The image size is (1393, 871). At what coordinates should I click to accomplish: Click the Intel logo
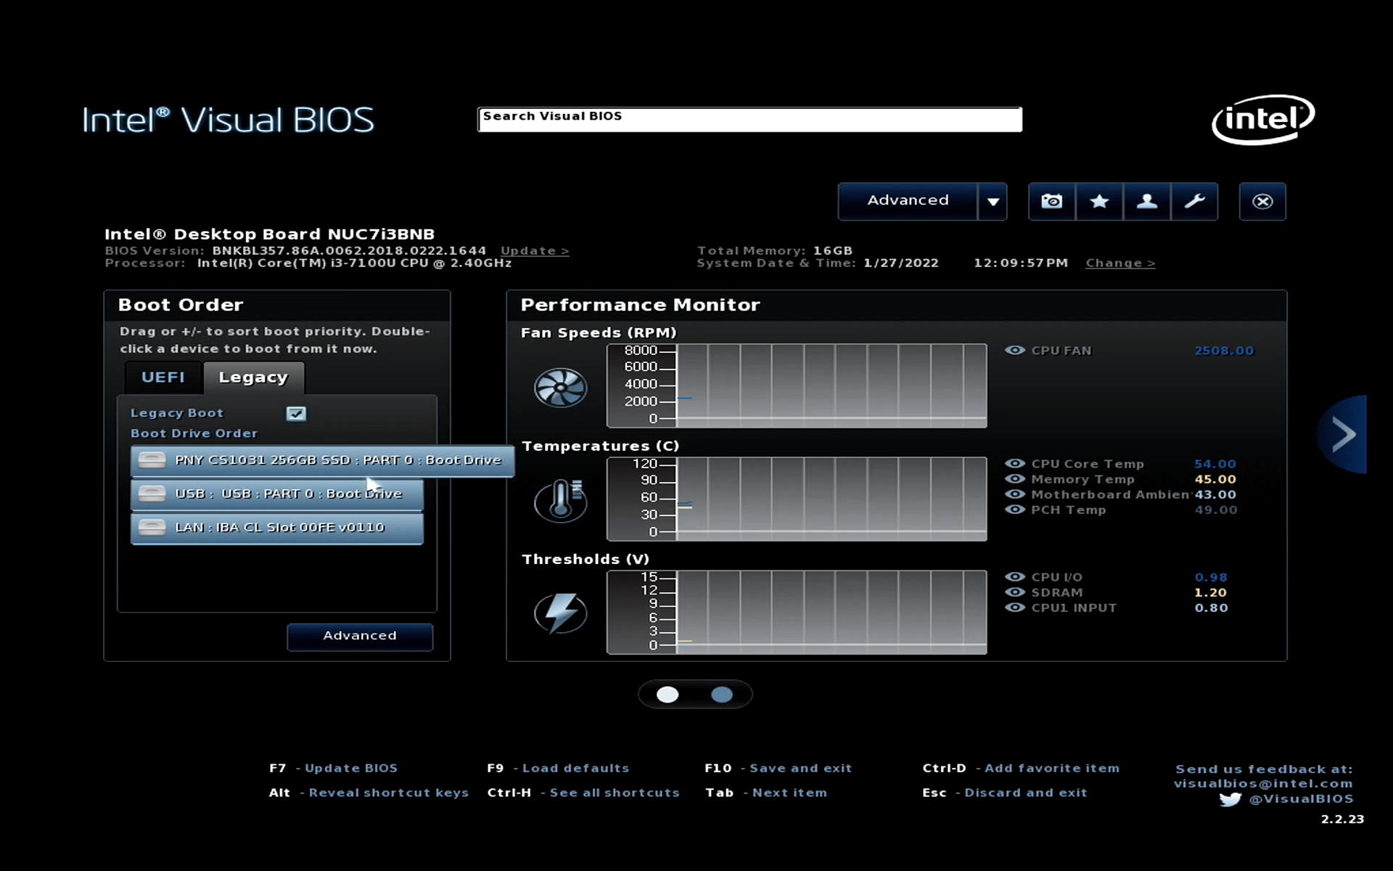pos(1263,119)
